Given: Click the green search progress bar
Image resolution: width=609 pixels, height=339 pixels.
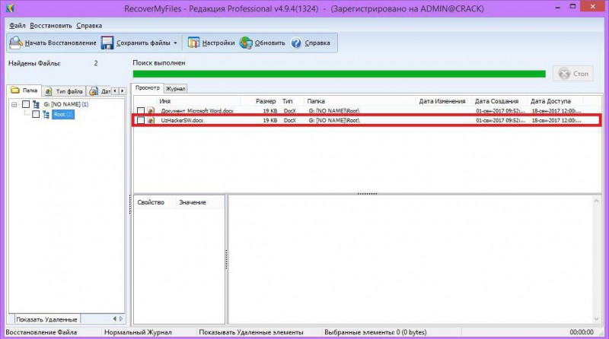Looking at the screenshot, I should pyautogui.click(x=339, y=74).
